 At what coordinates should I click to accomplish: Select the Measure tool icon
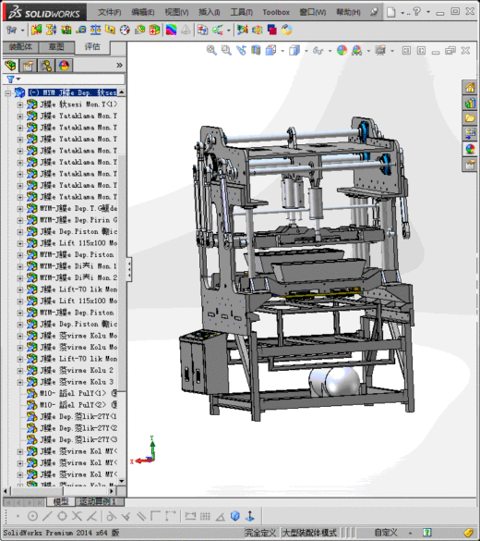pyautogui.click(x=81, y=30)
